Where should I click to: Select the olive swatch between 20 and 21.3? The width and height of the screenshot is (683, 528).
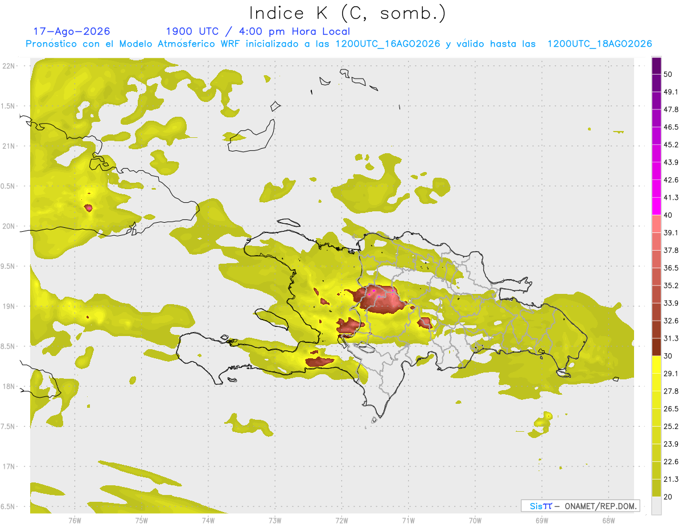click(656, 488)
